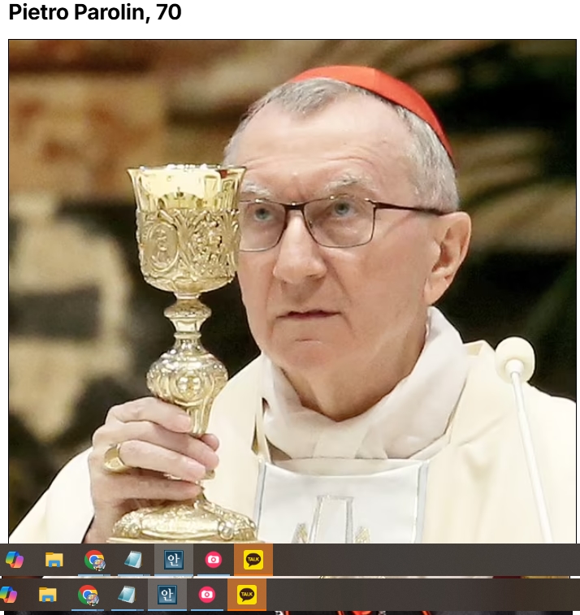Screen dimensions: 580x615
Task: Open Google Chrome in the bottom taskbar row
Action: (89, 595)
